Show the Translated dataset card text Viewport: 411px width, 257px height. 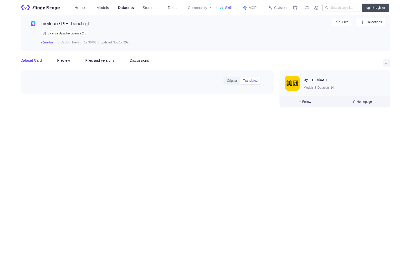click(x=250, y=81)
